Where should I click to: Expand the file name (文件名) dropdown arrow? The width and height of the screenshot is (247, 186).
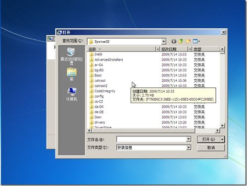tap(189, 139)
